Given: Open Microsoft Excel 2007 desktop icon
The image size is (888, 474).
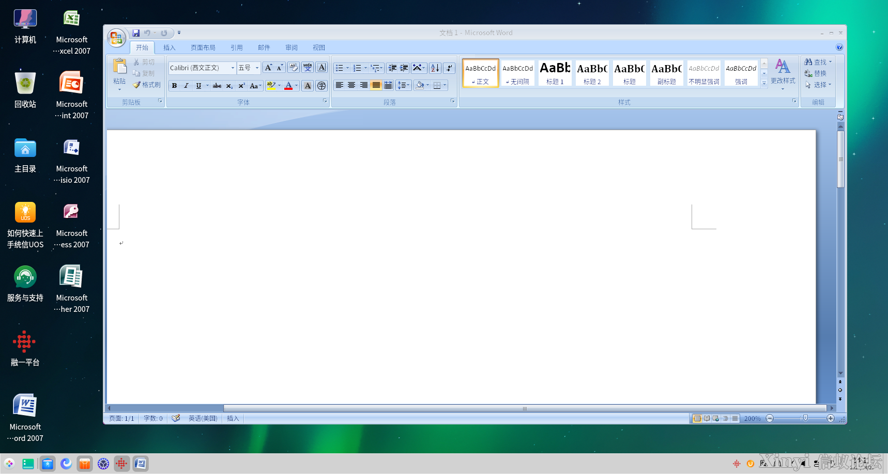Looking at the screenshot, I should pos(71,32).
